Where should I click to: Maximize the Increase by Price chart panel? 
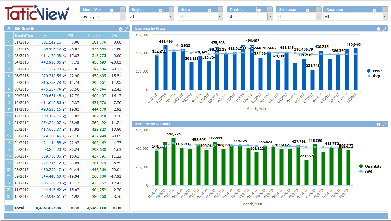(x=384, y=28)
